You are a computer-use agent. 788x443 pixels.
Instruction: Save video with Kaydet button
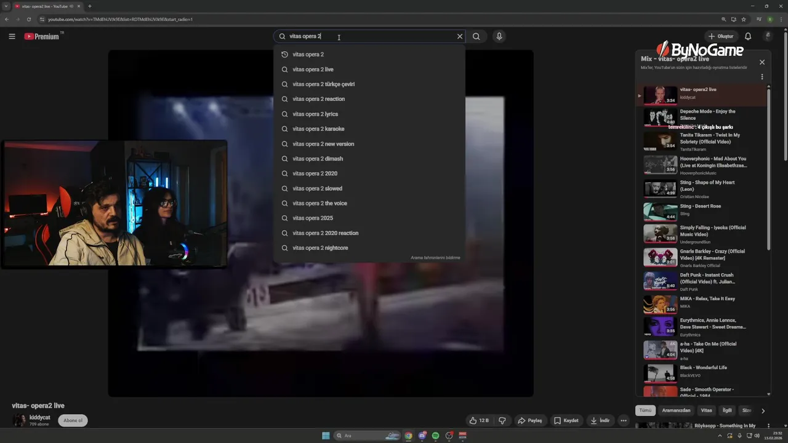pyautogui.click(x=566, y=421)
